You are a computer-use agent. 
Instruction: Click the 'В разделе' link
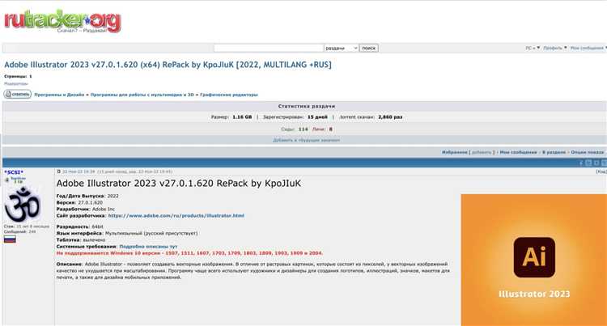[554, 152]
